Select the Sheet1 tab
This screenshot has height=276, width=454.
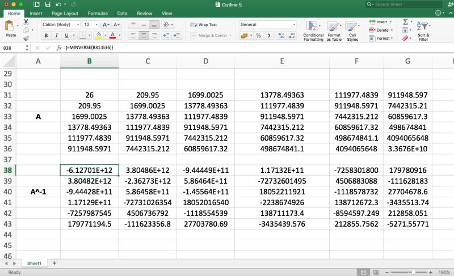[34, 264]
